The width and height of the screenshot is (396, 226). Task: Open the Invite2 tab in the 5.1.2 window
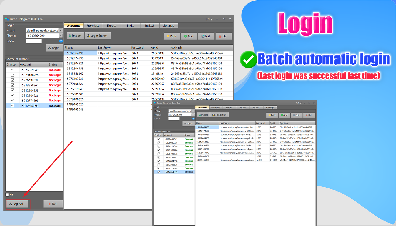point(150,26)
